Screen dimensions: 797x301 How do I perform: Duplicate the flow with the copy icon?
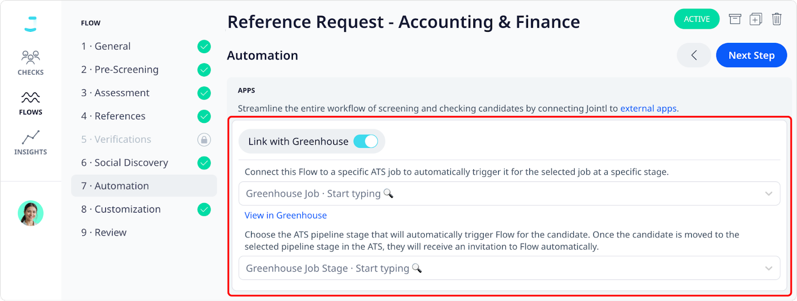click(756, 19)
